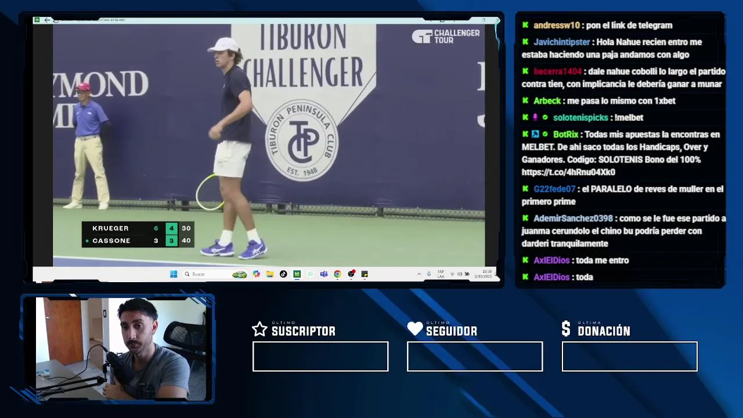This screenshot has width=743, height=418.
Task: Click the Challenger Tour logo on the video
Action: coord(446,37)
